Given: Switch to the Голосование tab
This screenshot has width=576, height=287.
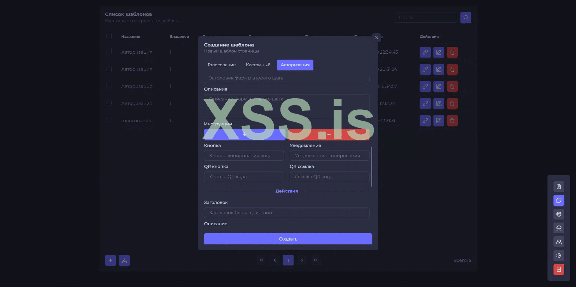Looking at the screenshot, I should [222, 65].
